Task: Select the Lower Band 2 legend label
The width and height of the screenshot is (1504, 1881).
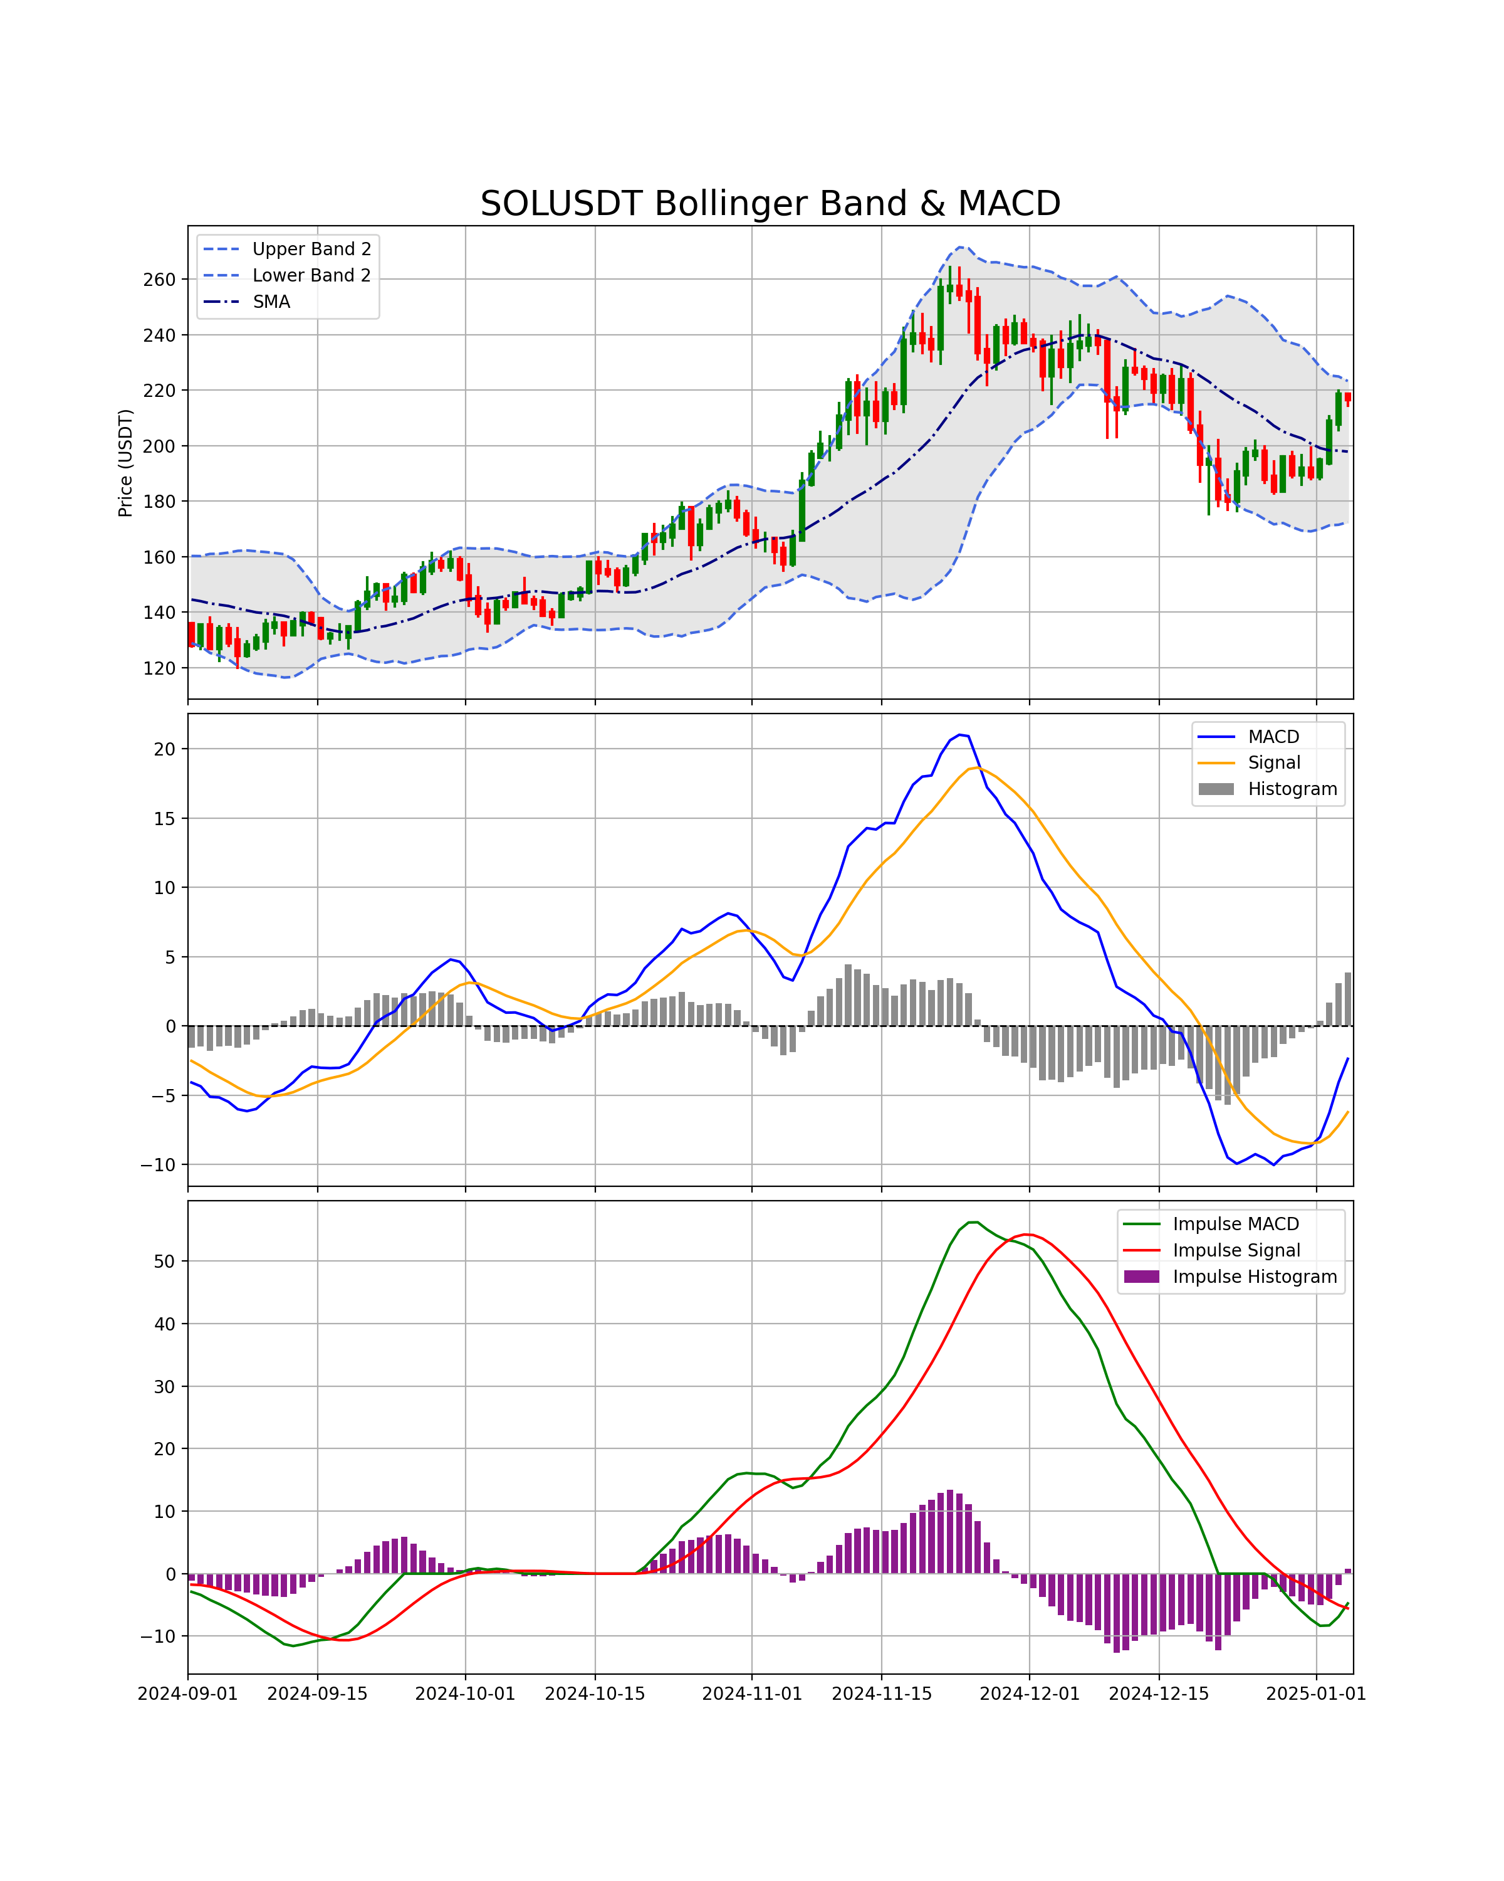Action: click(x=311, y=275)
